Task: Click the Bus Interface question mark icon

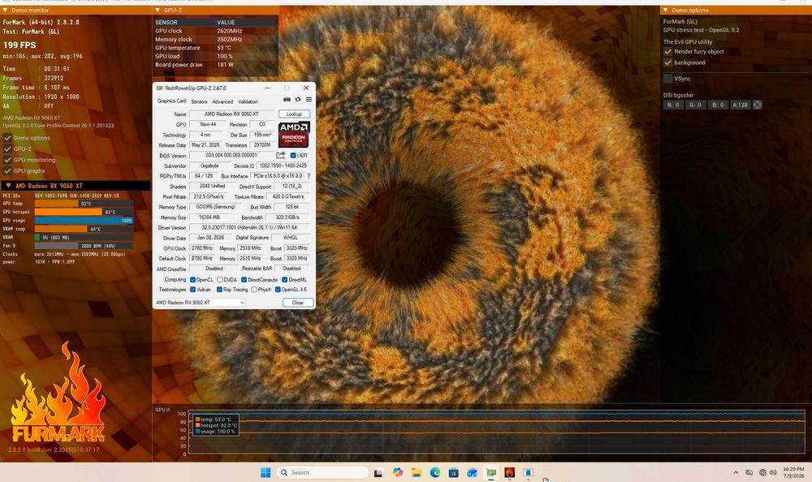Action: (x=309, y=176)
